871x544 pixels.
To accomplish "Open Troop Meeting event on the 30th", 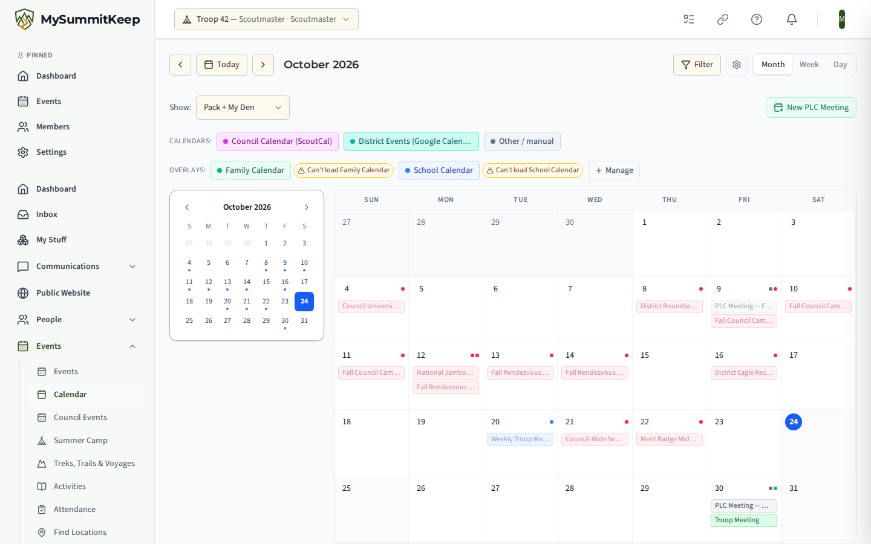I will (x=744, y=520).
